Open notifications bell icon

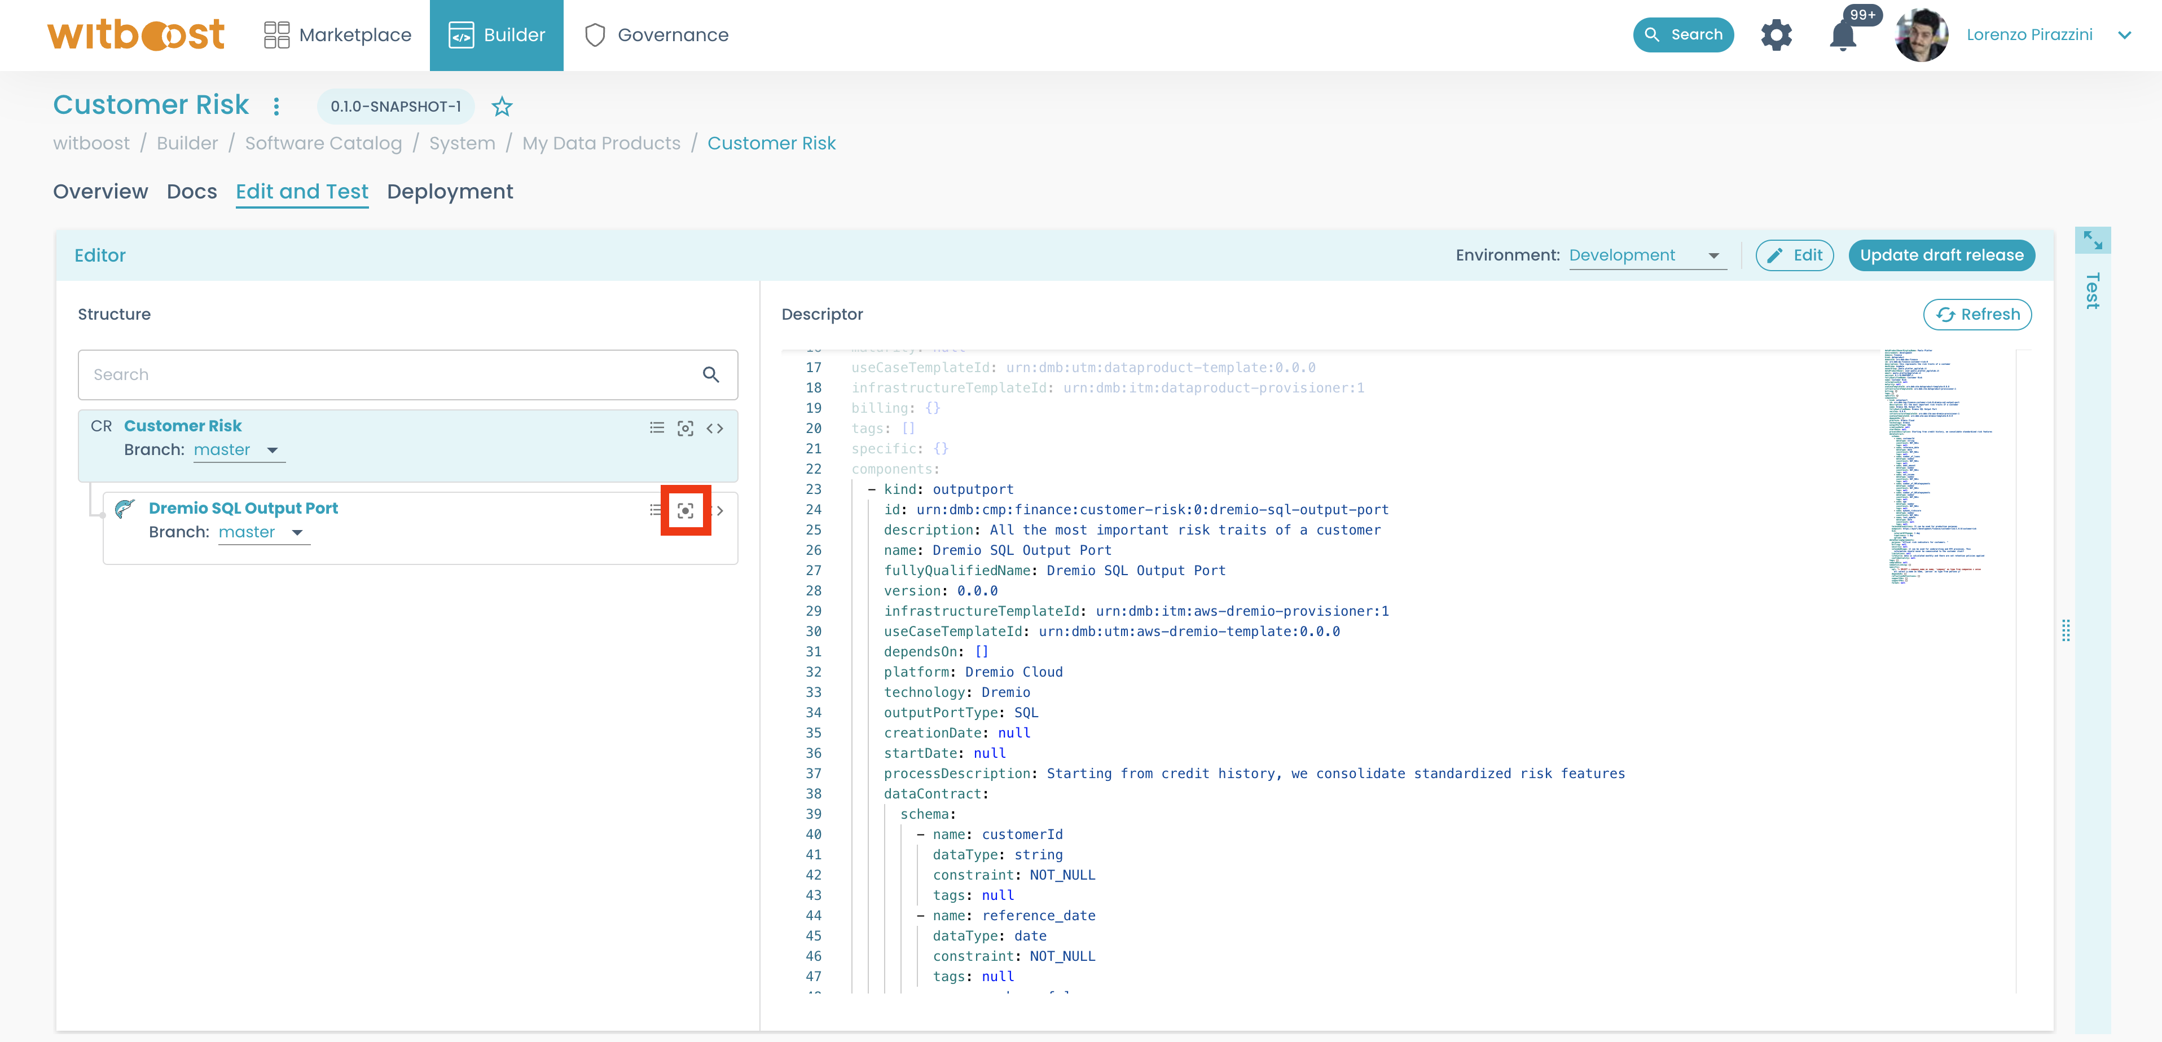(1842, 35)
